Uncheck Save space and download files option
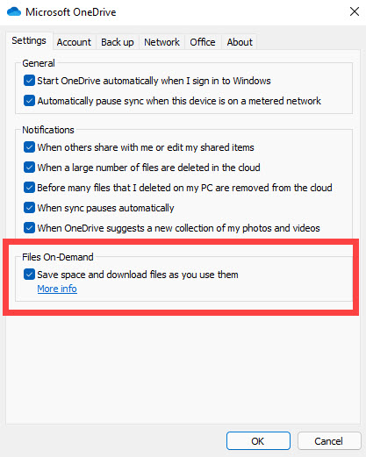 [29, 275]
